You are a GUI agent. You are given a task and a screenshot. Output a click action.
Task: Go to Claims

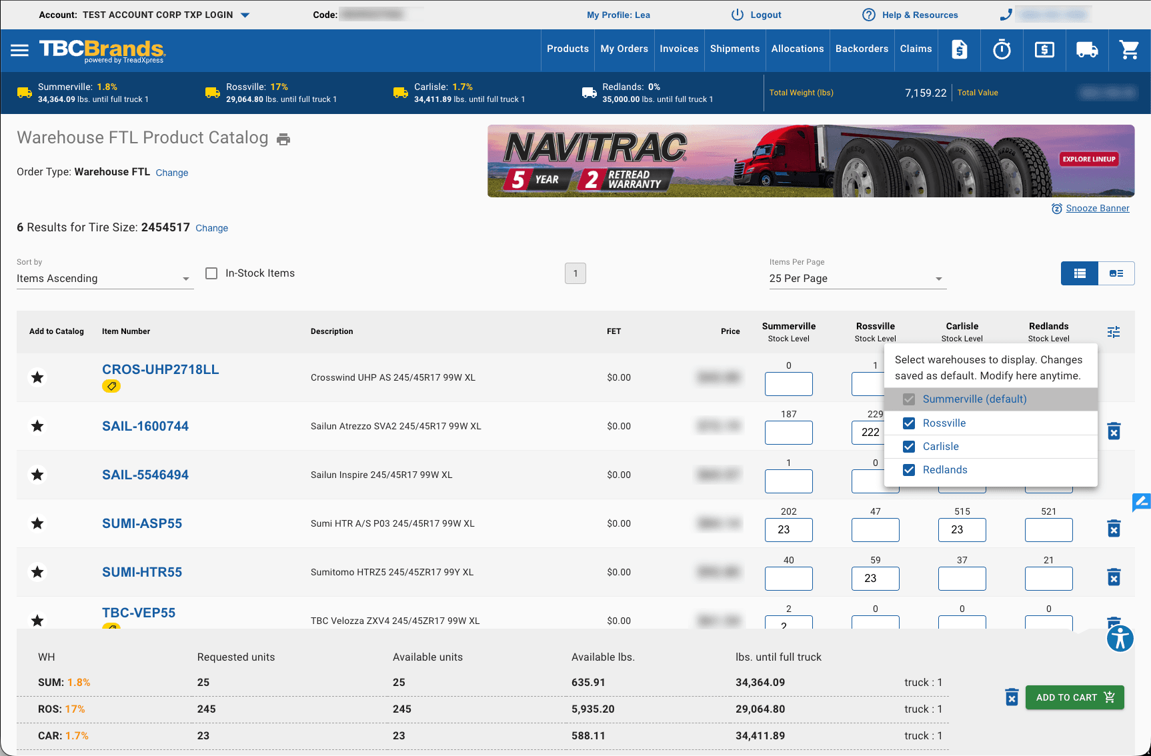click(916, 49)
